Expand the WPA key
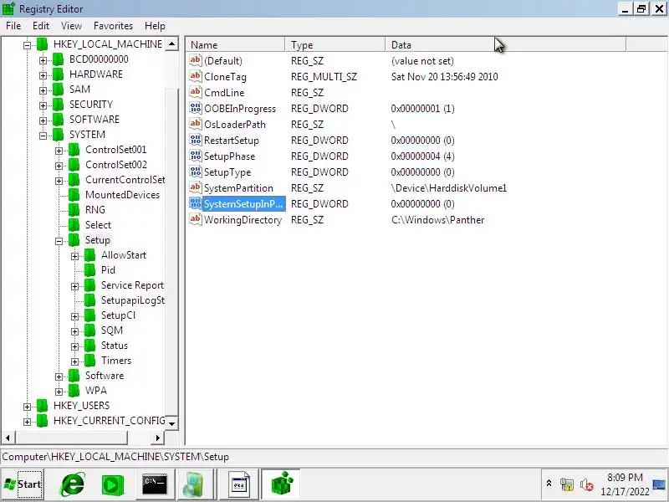Viewport: 669px width, 502px height. tap(59, 392)
